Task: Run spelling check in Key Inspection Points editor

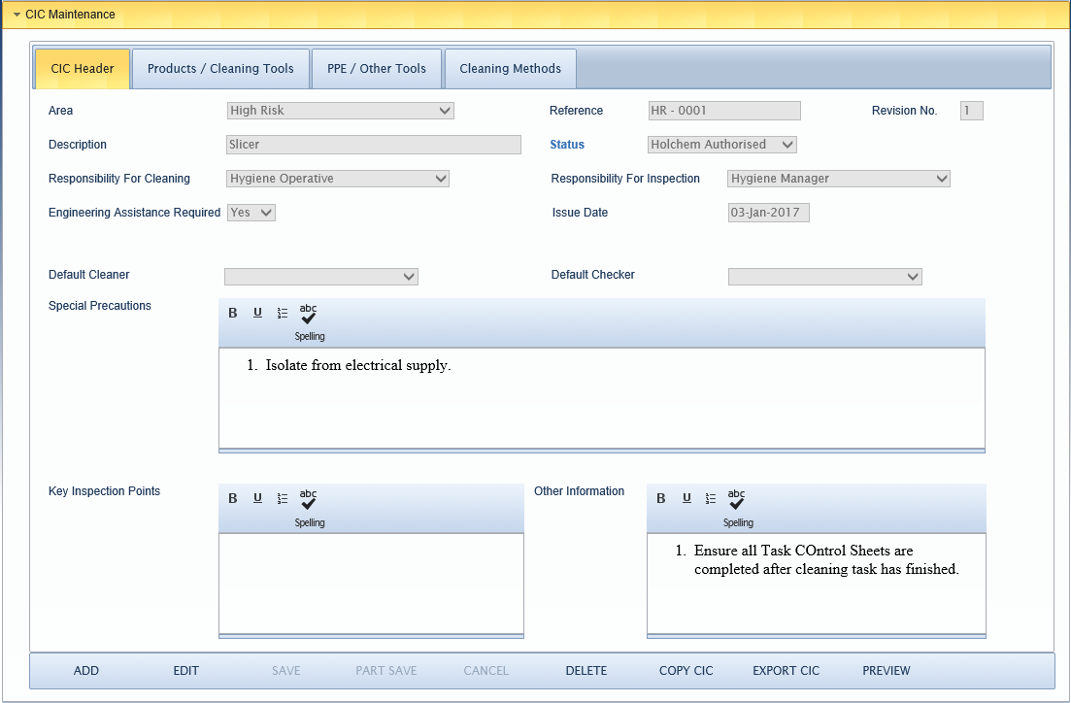Action: (x=309, y=508)
